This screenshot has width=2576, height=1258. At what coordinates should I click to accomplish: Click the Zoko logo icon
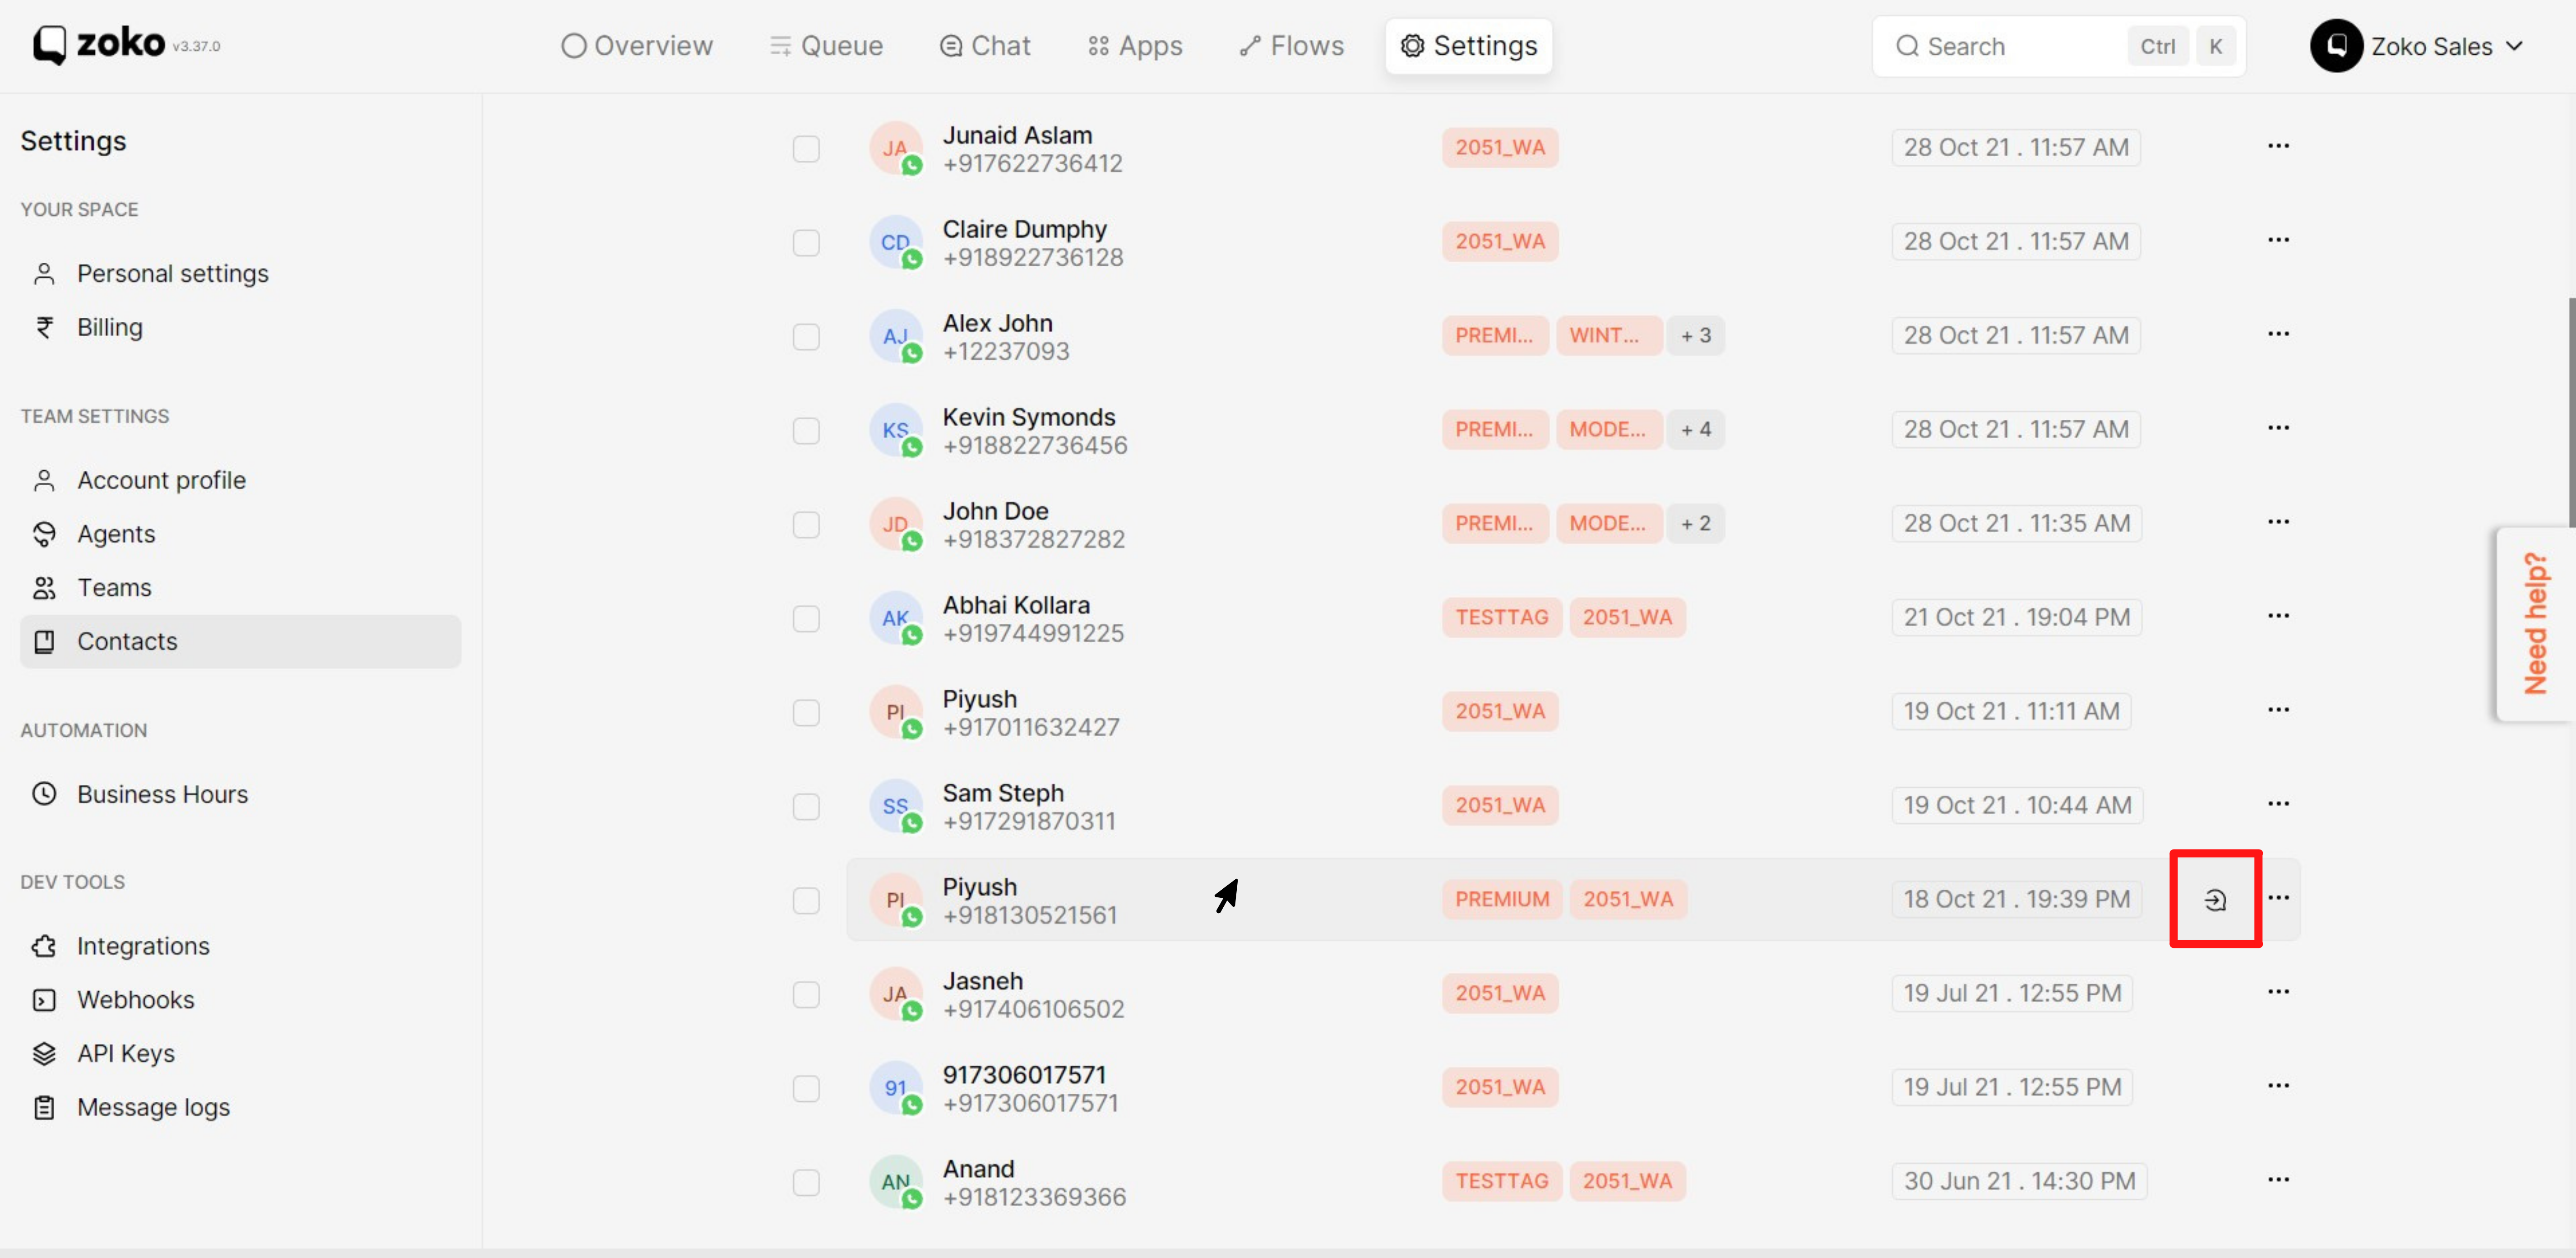[50, 45]
